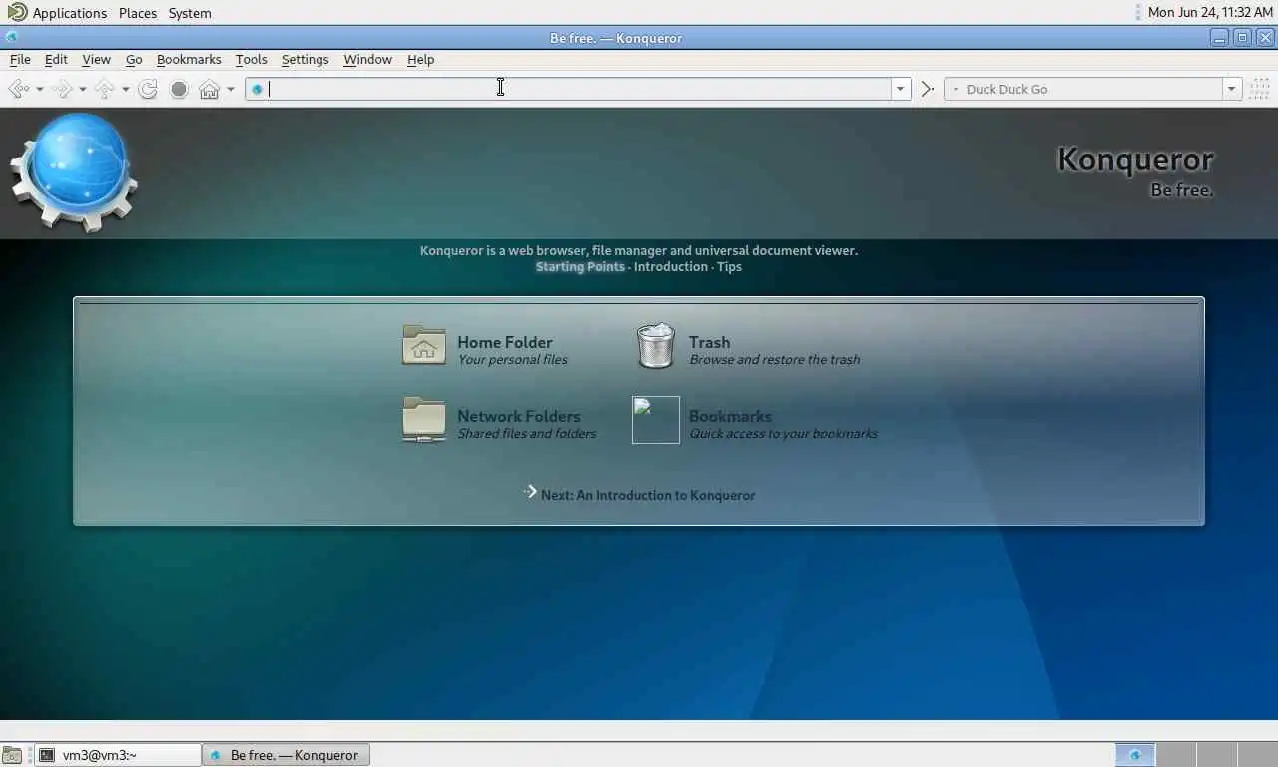Click the broken Bookmarks image icon

tap(656, 420)
